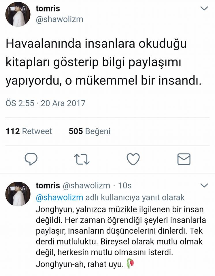Open tomris name in the reply header
215x276 pixels.
coord(48,185)
